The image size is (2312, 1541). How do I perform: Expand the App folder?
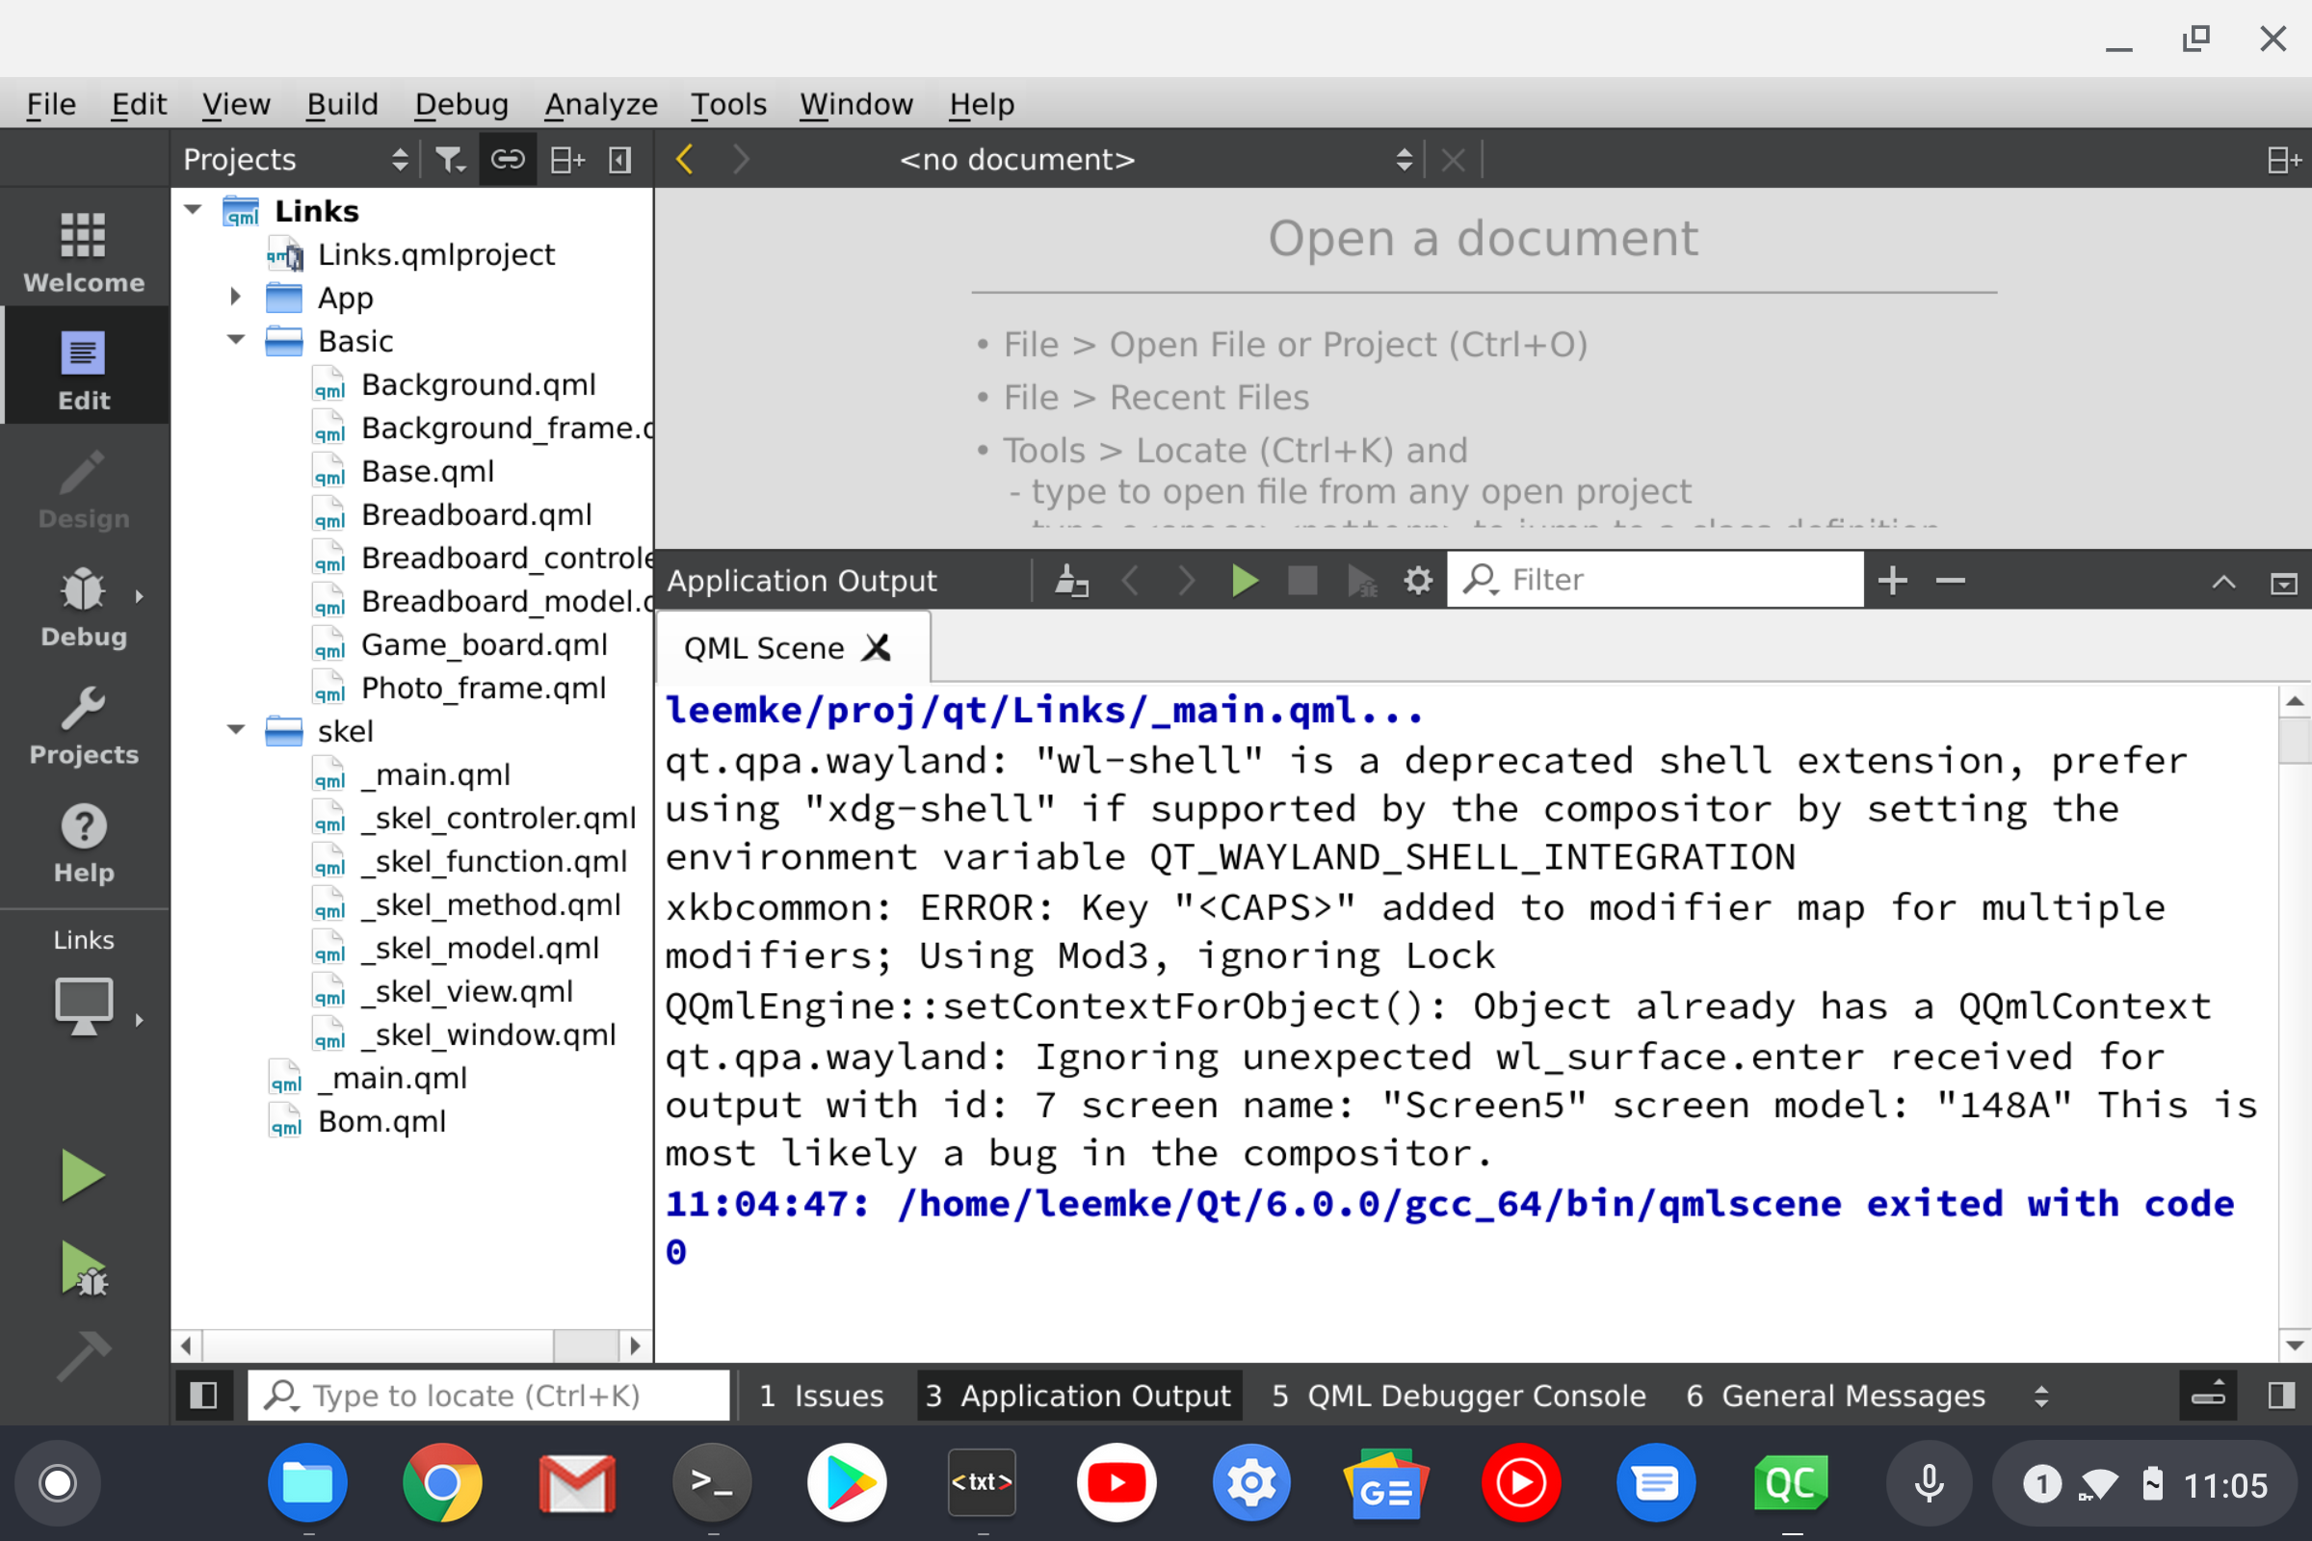click(236, 297)
